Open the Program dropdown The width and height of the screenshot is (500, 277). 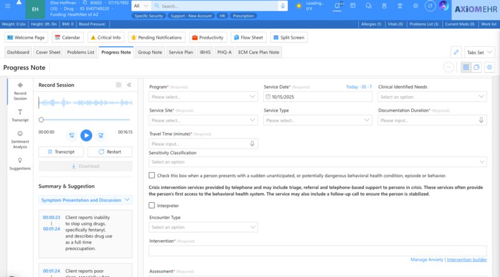tap(203, 97)
